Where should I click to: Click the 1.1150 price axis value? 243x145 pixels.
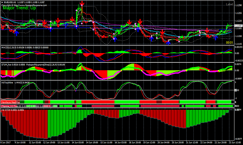pyautogui.click(x=238, y=36)
